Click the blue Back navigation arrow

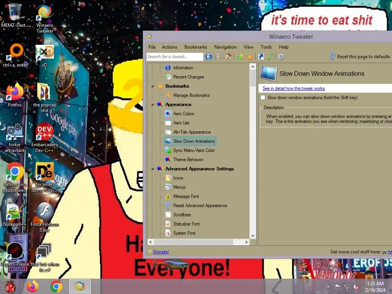(209, 57)
